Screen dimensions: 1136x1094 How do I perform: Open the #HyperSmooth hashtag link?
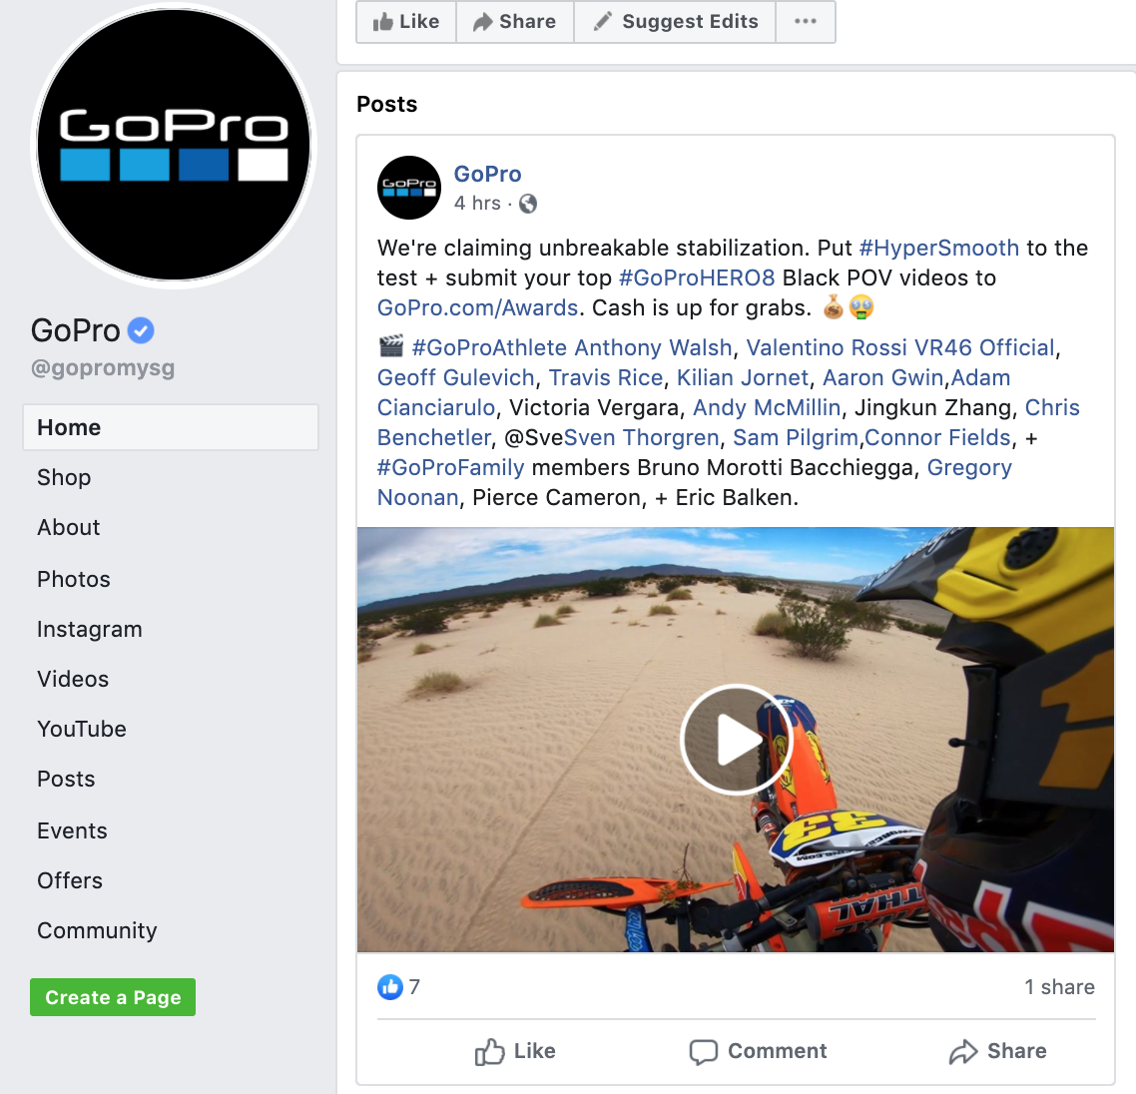coord(939,248)
